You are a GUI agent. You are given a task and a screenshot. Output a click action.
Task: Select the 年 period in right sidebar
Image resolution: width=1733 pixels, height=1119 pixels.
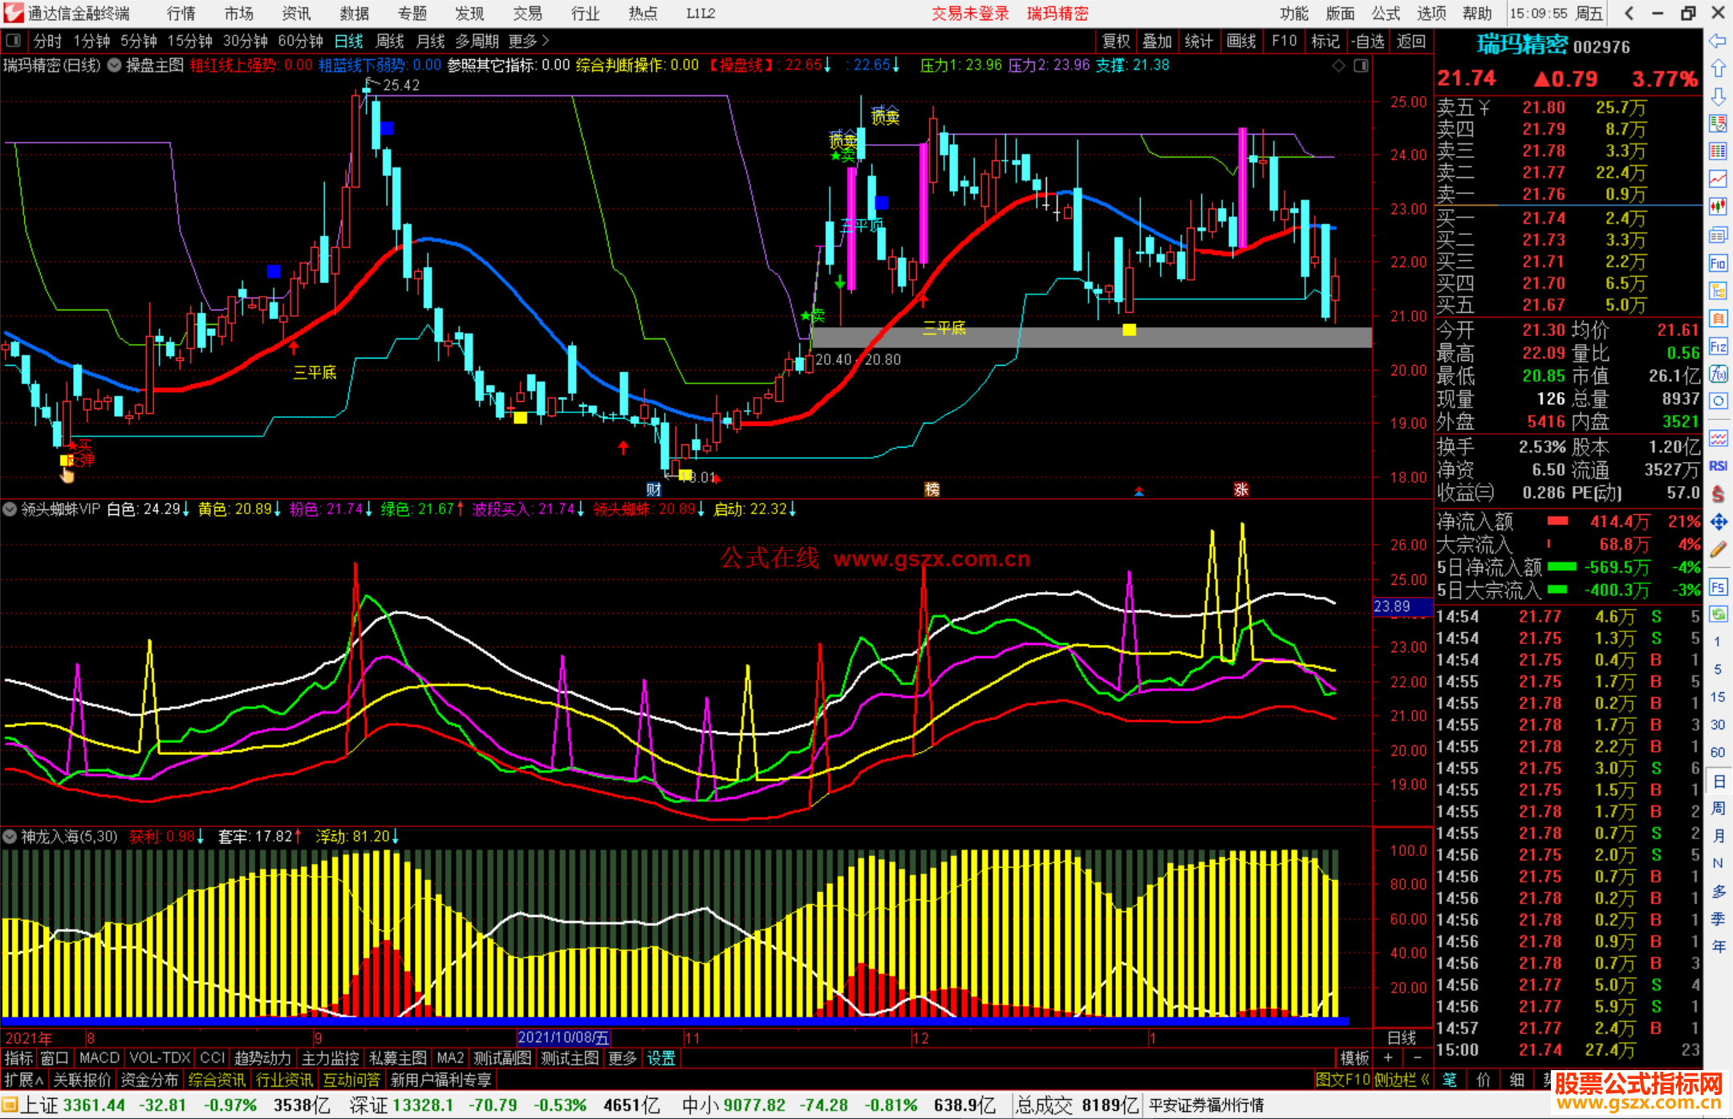click(1718, 947)
